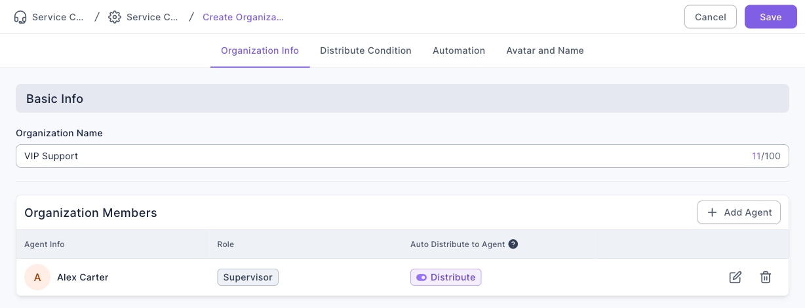Go to the Avatar and Name tab
805x308 pixels.
545,50
